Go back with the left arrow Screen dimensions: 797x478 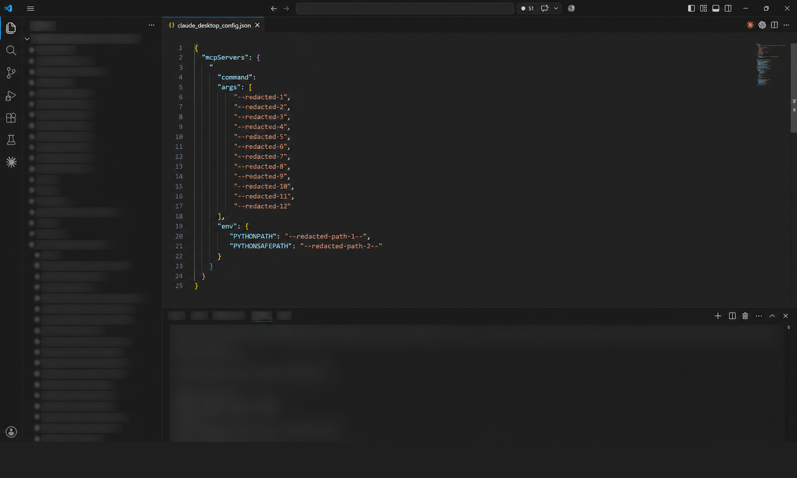274,9
